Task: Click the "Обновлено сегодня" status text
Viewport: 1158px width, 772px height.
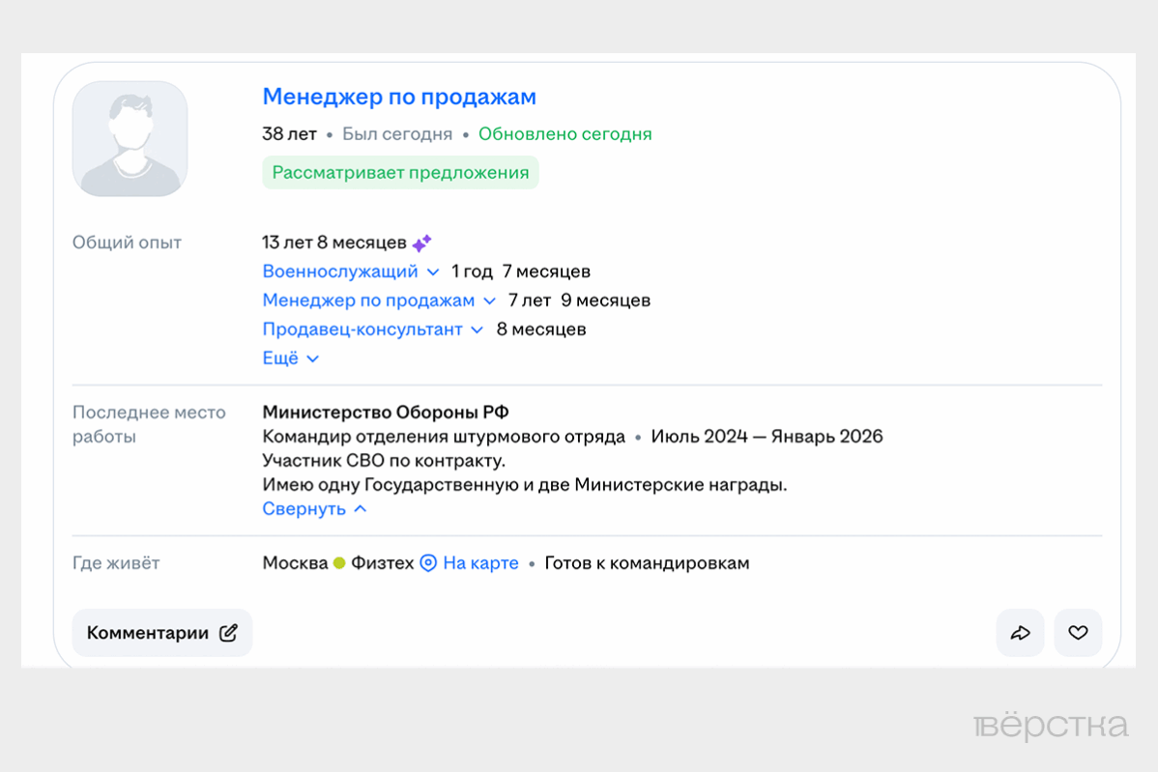Action: point(565,134)
